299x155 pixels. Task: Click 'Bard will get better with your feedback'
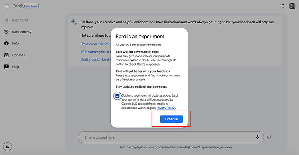point(143,71)
